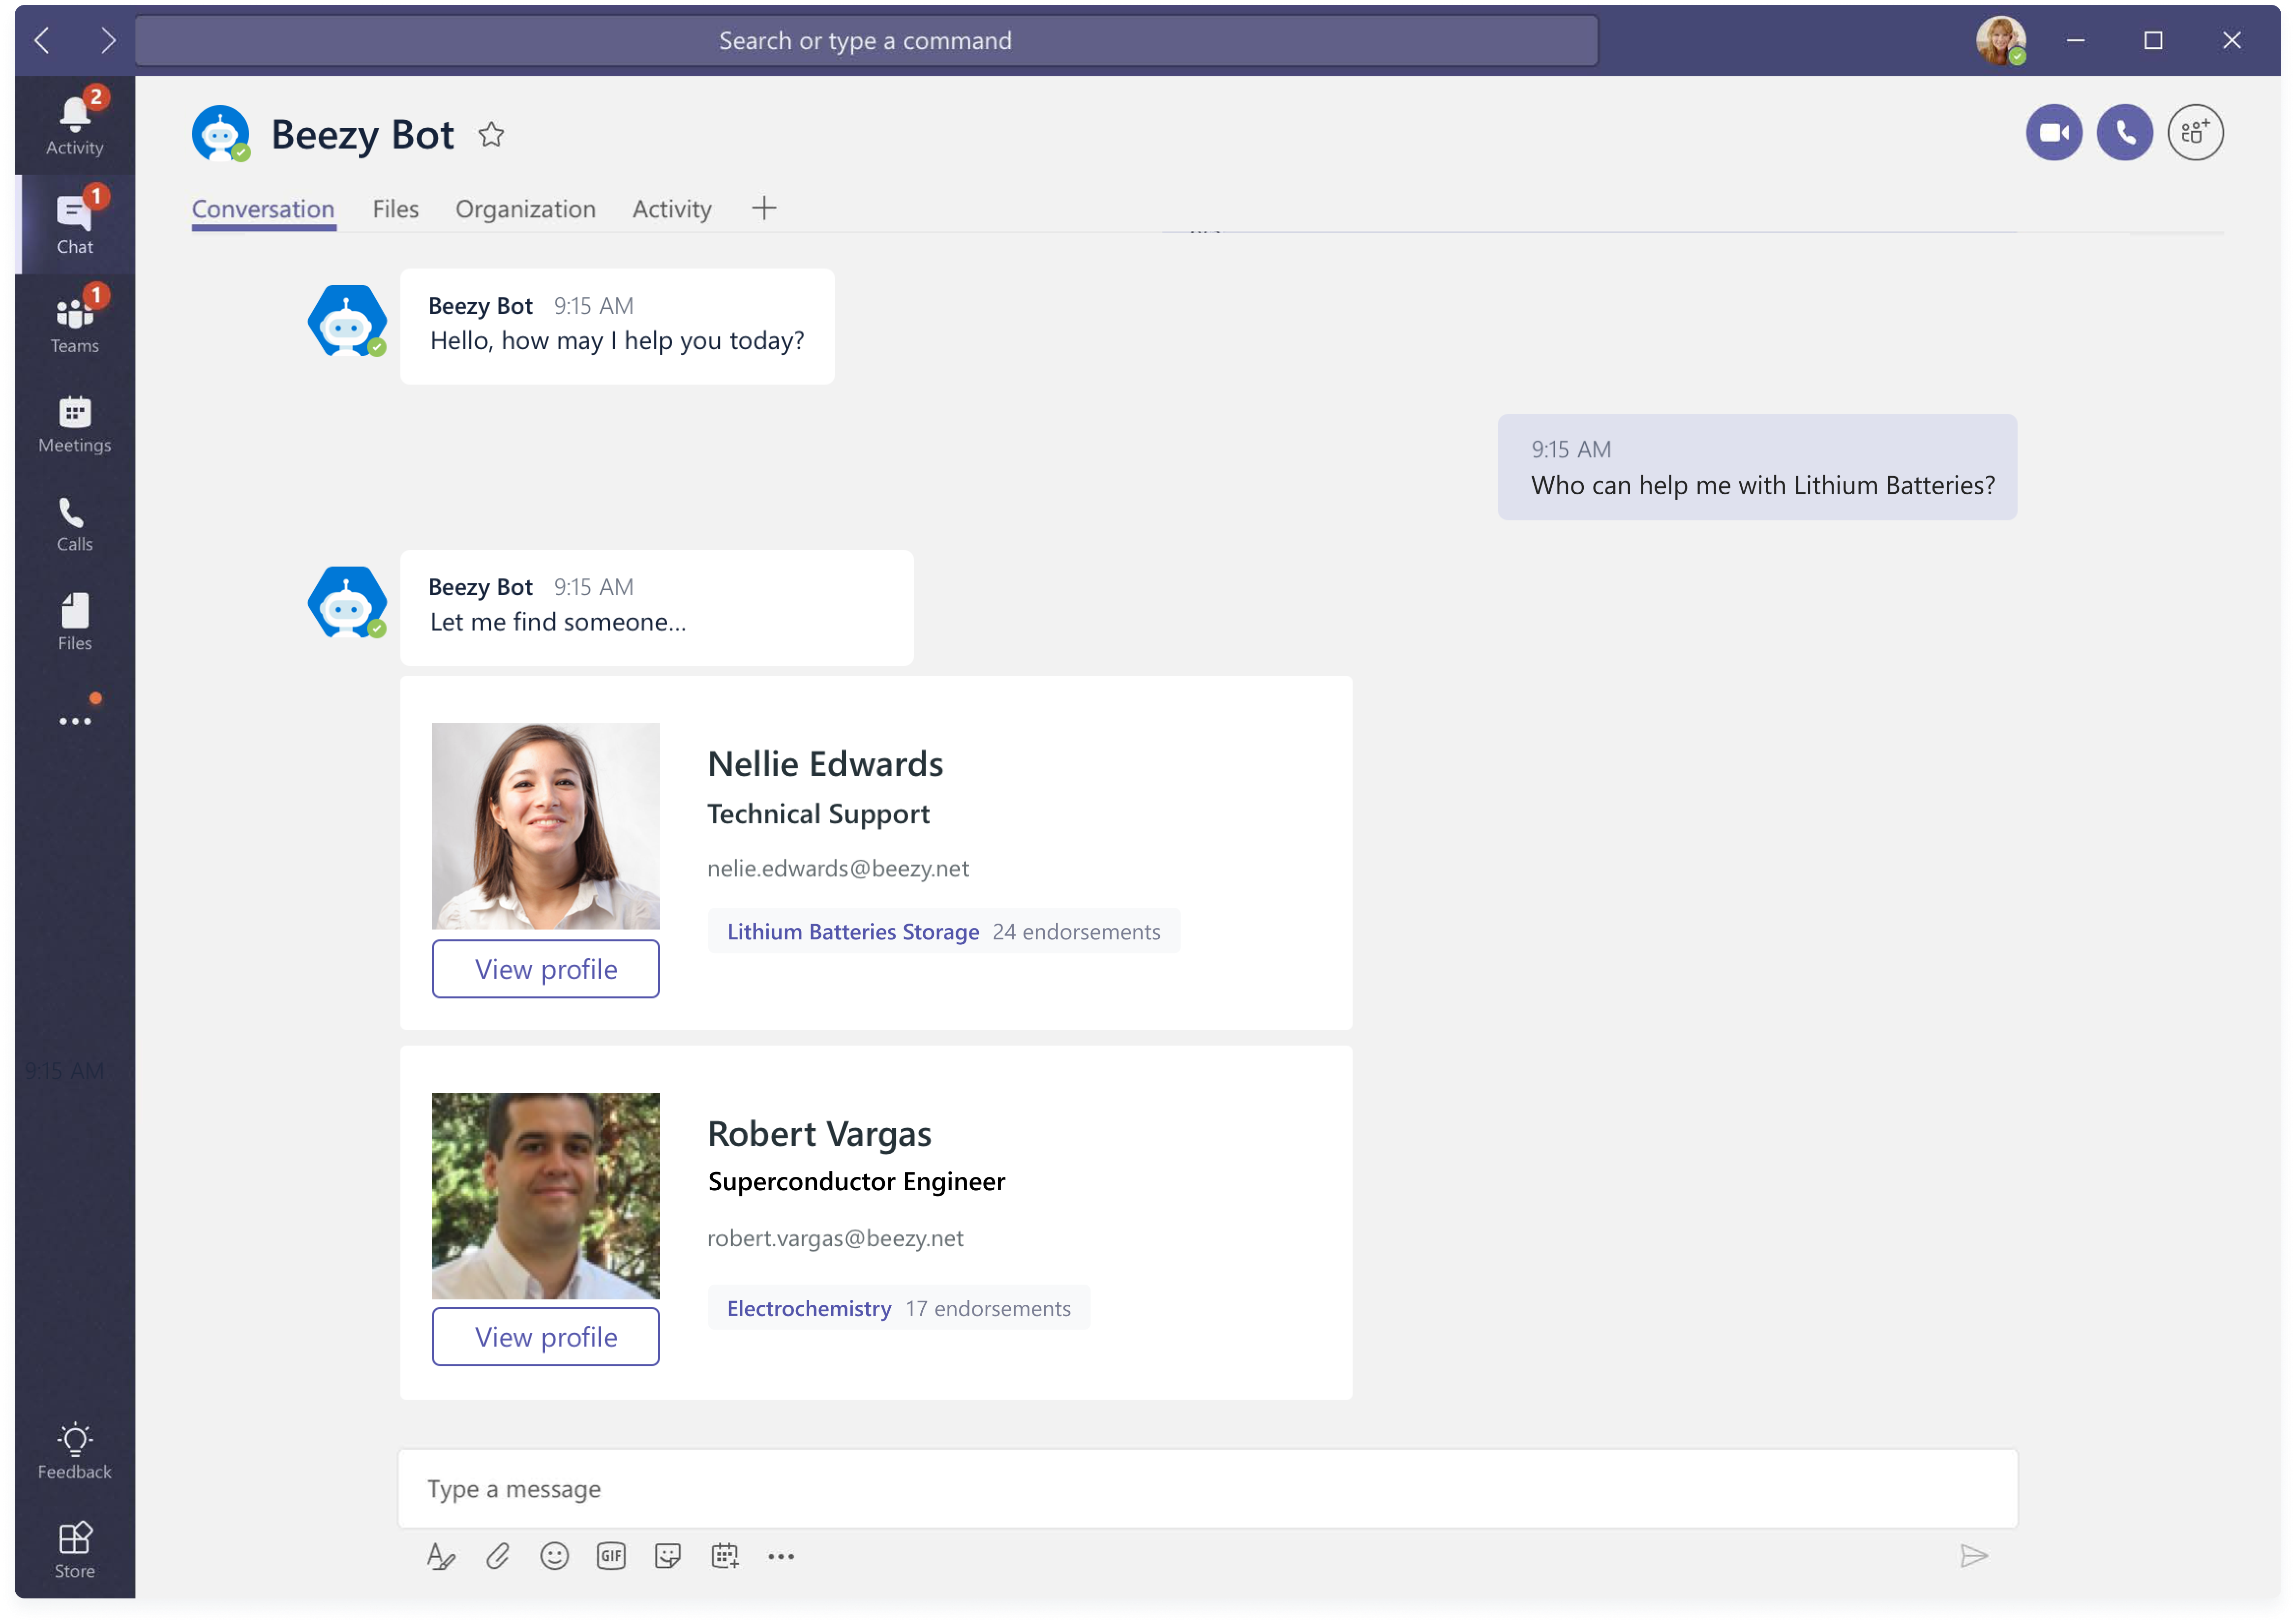The image size is (2296, 1623).
Task: Switch to the chat header Activity tab
Action: pos(672,209)
